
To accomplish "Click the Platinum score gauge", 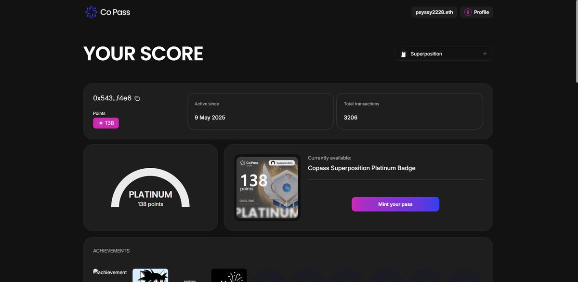I will click(x=150, y=188).
